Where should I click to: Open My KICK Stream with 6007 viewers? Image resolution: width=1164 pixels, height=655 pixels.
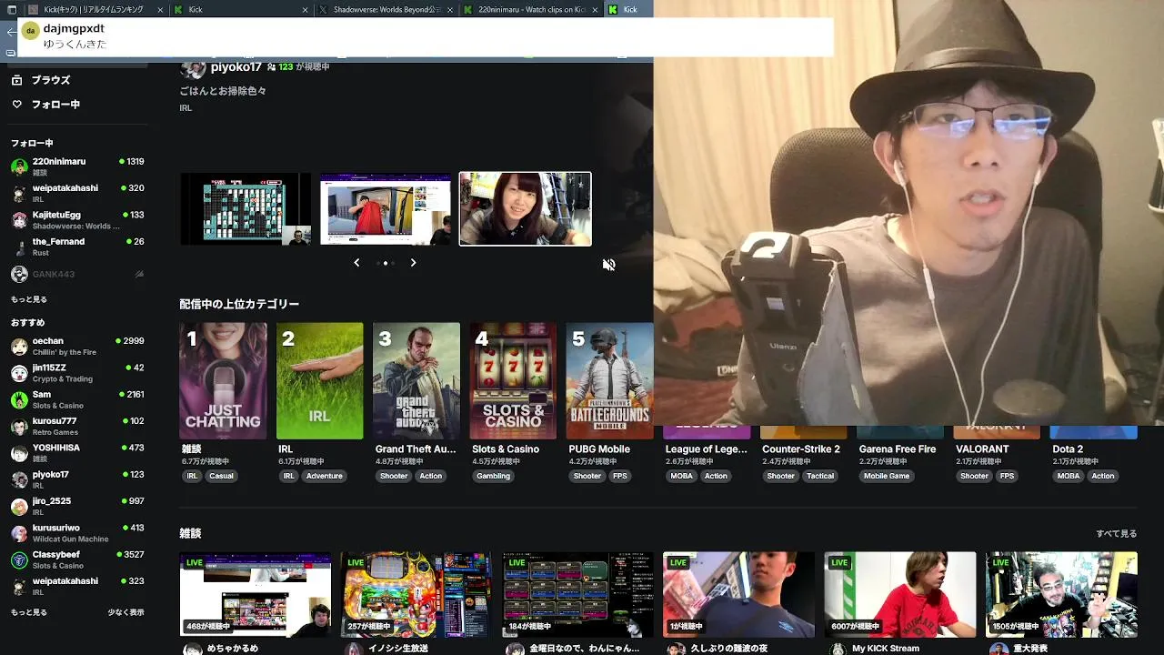point(900,594)
